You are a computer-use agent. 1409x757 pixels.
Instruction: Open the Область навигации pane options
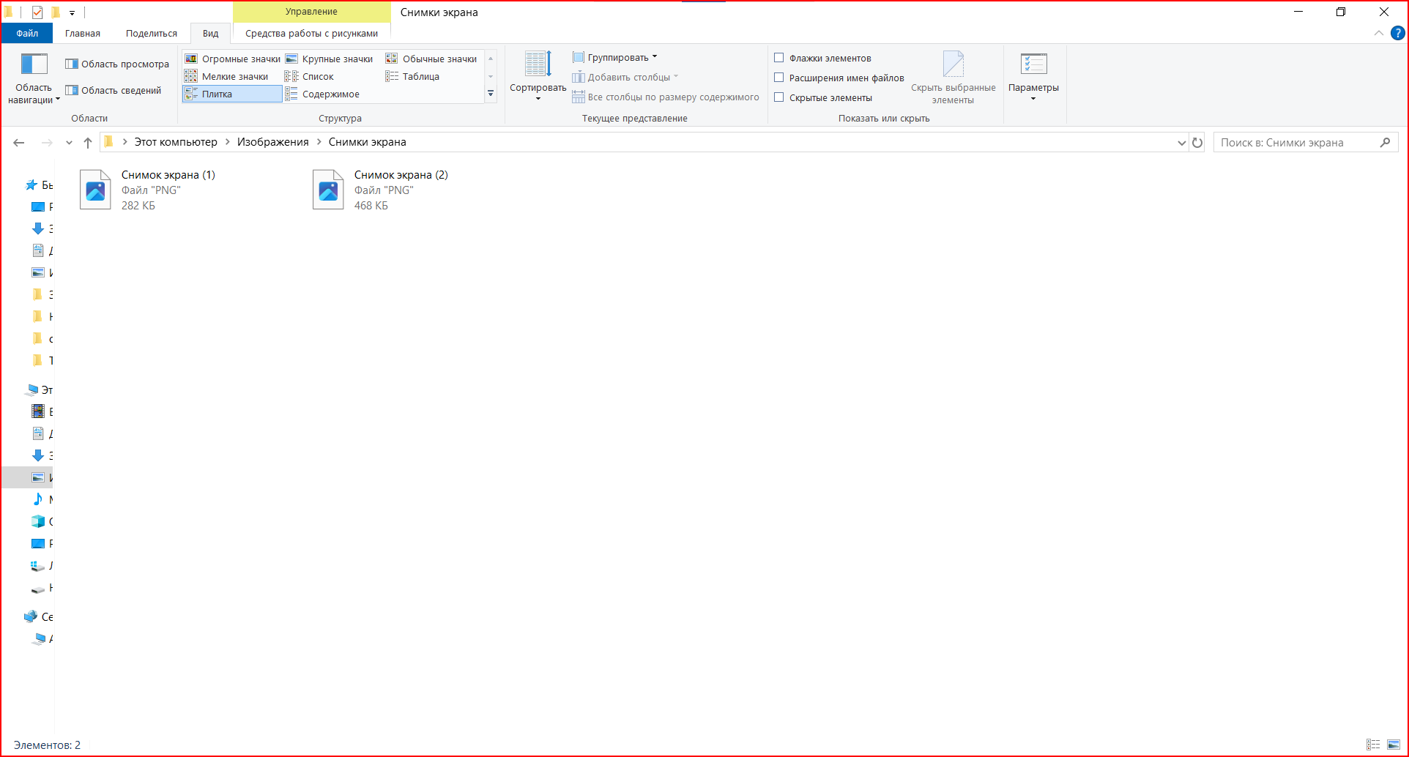[34, 78]
